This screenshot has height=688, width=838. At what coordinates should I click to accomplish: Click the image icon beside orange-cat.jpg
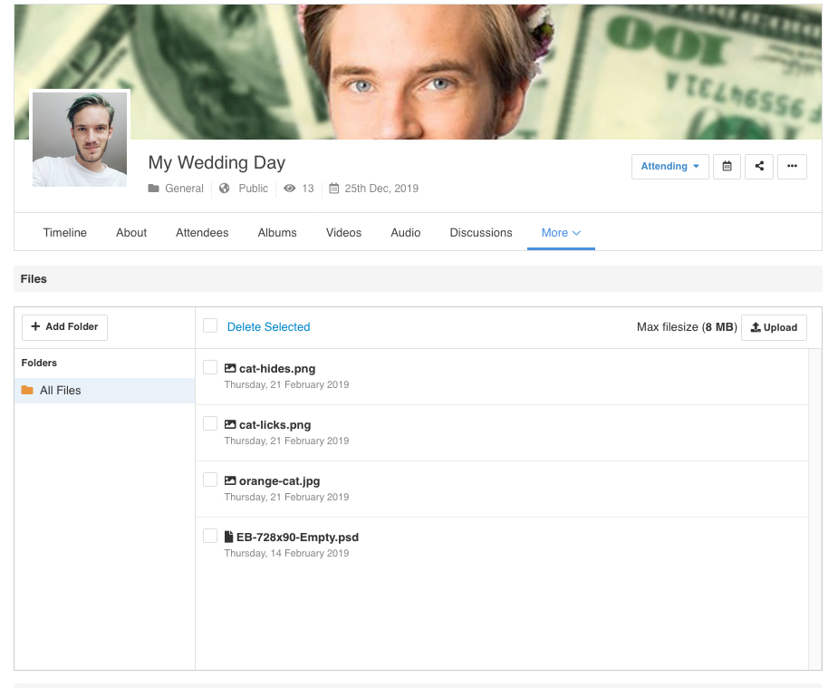[x=230, y=480]
